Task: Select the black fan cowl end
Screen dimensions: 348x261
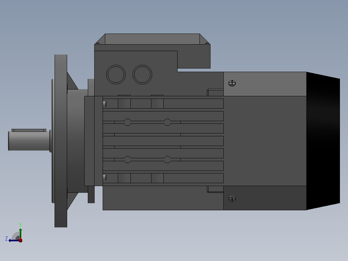Action: (323, 141)
